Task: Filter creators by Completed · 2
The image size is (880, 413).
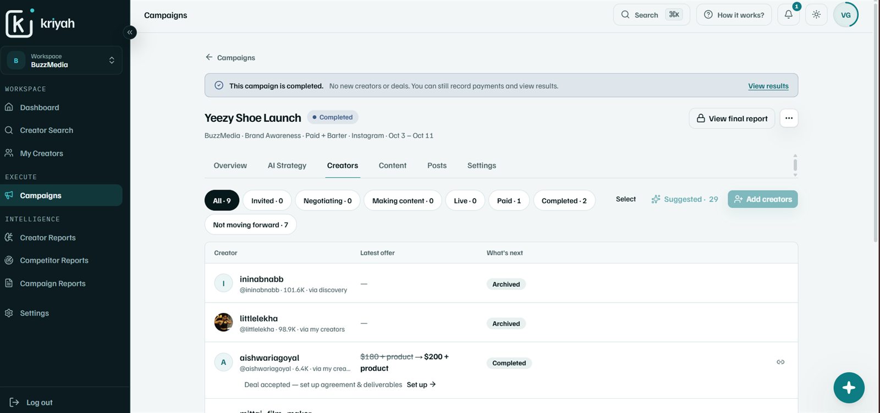Action: pyautogui.click(x=564, y=200)
